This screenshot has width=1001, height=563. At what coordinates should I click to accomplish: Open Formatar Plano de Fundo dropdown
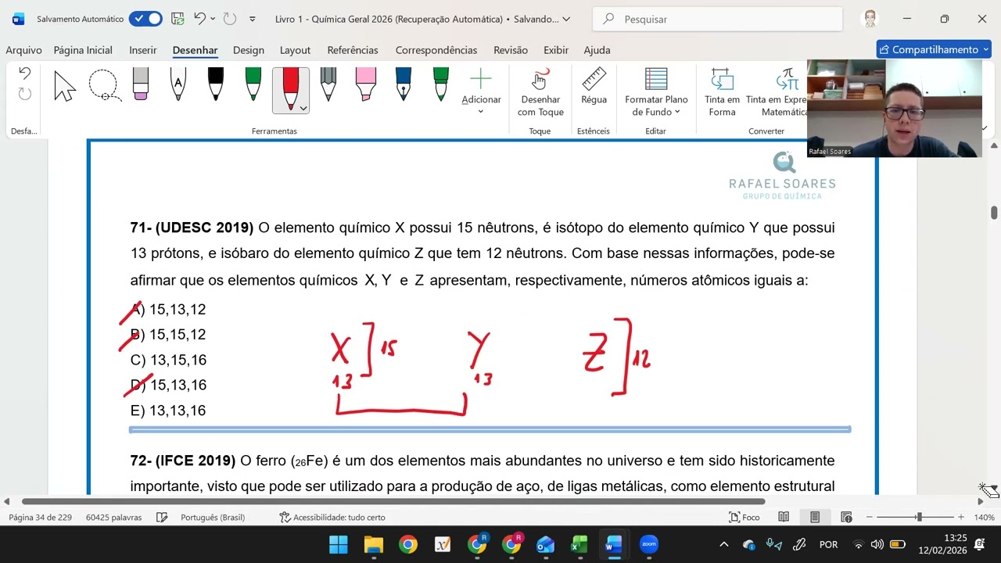pyautogui.click(x=656, y=92)
